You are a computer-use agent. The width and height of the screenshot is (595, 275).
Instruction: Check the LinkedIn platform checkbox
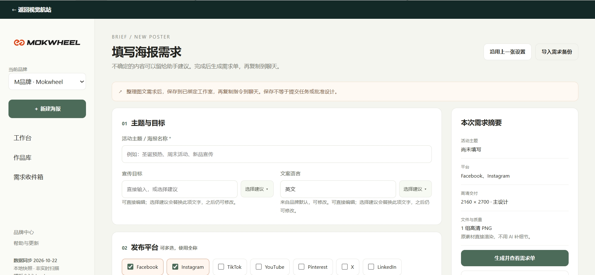pyautogui.click(x=371, y=267)
